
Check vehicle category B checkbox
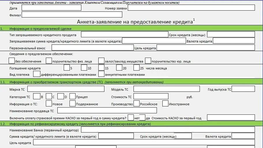point(37,96)
